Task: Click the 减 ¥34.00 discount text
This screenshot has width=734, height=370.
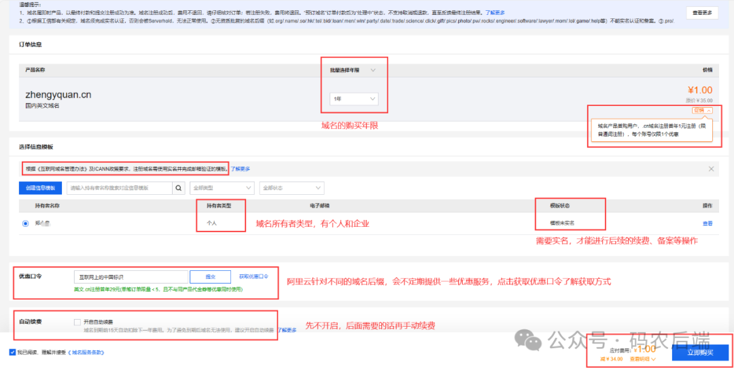Action: click(612, 359)
